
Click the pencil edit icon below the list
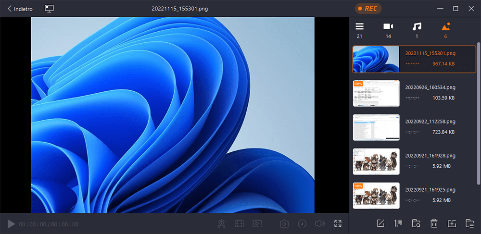pyautogui.click(x=380, y=223)
